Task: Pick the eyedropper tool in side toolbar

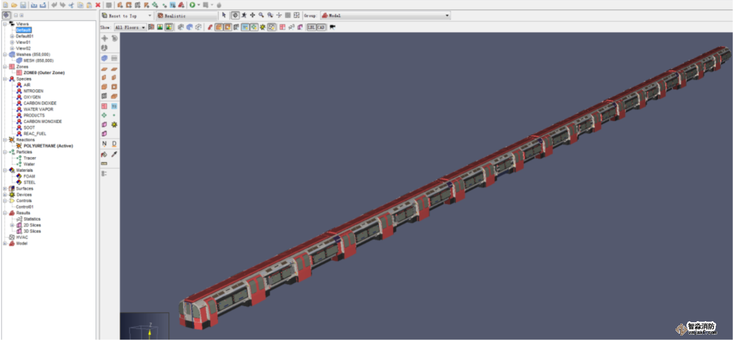Action: 114,154
